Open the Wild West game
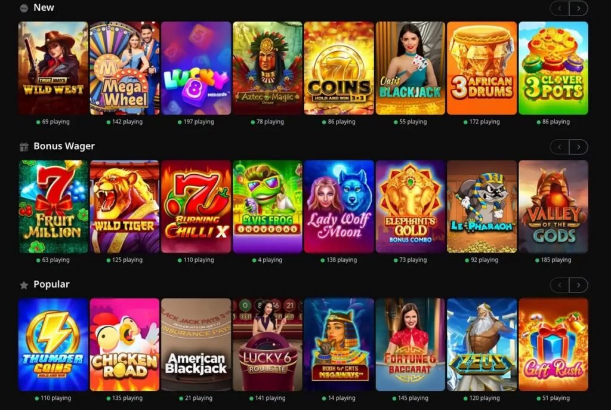 (x=53, y=68)
